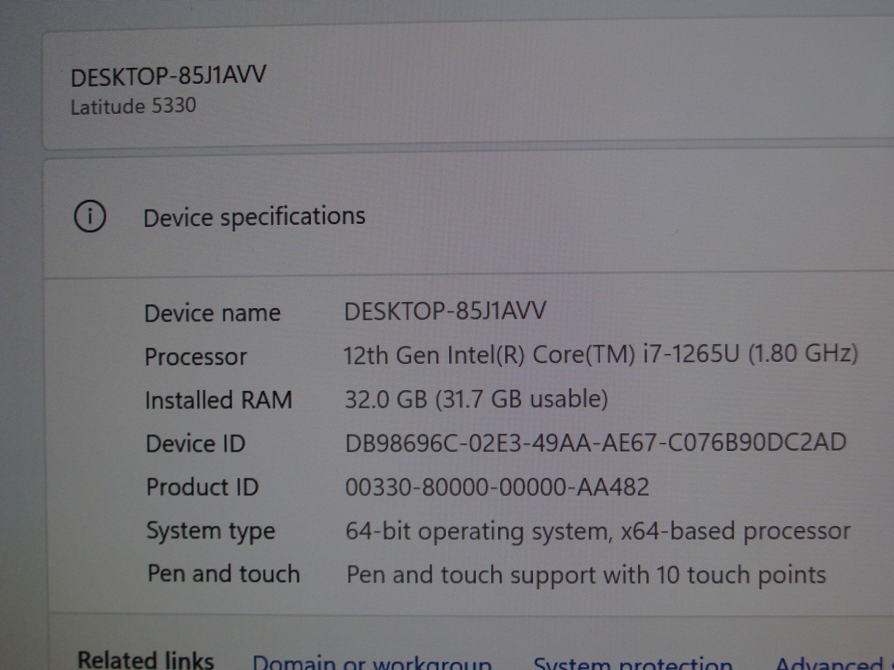Select the Product ID value 00330-80000-00000-AA482
Screen dimensions: 894x670
click(497, 487)
